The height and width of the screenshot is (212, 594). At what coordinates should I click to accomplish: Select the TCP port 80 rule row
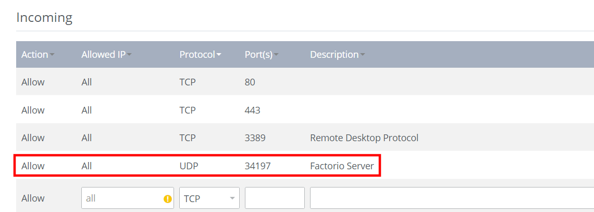(x=305, y=82)
